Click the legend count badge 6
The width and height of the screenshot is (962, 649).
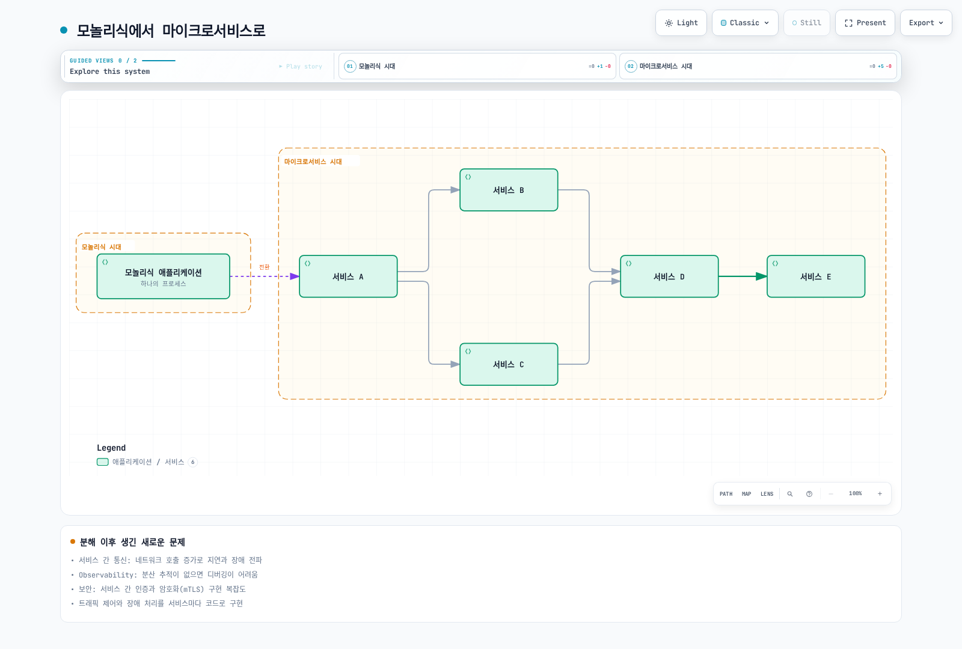click(x=193, y=462)
